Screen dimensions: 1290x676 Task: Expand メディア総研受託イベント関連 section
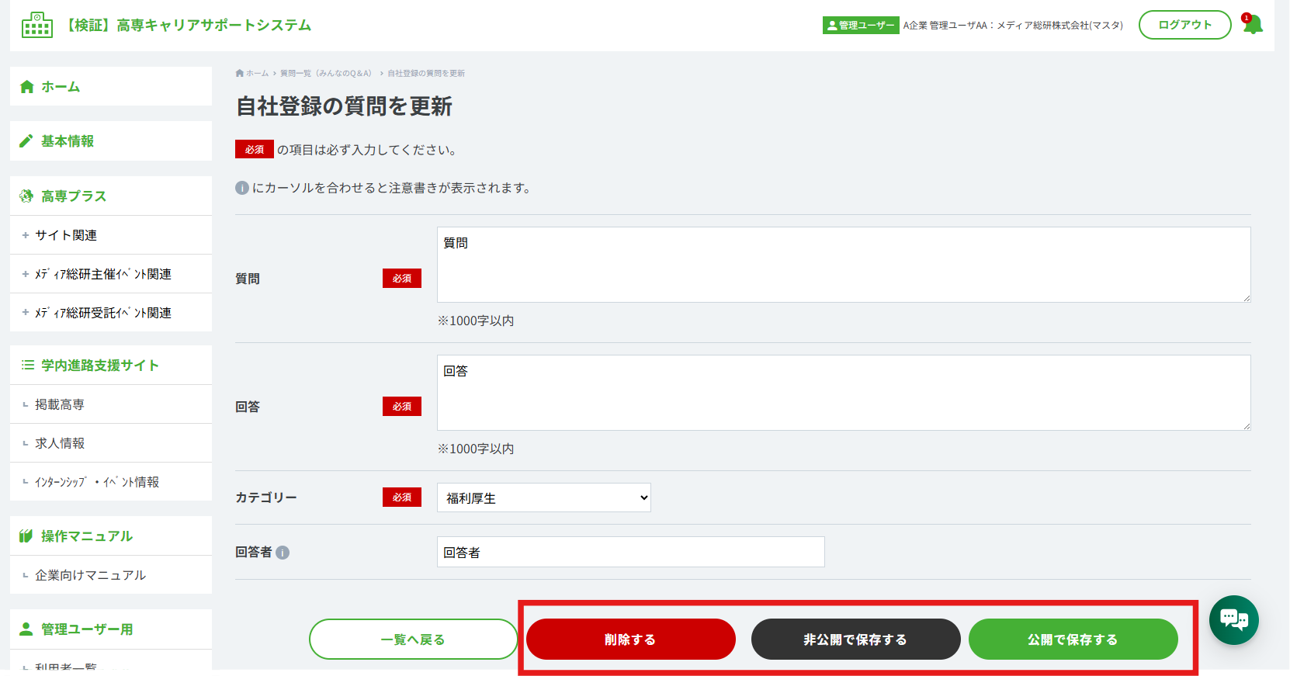111,313
